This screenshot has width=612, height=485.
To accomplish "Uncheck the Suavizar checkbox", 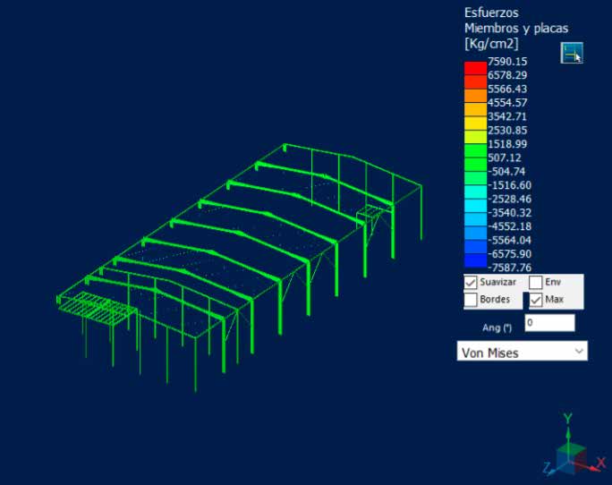I will pyautogui.click(x=471, y=282).
